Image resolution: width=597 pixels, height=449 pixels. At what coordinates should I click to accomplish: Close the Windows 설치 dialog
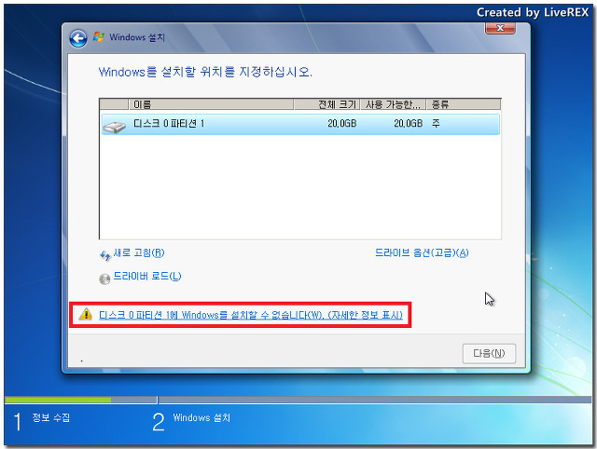tap(500, 28)
